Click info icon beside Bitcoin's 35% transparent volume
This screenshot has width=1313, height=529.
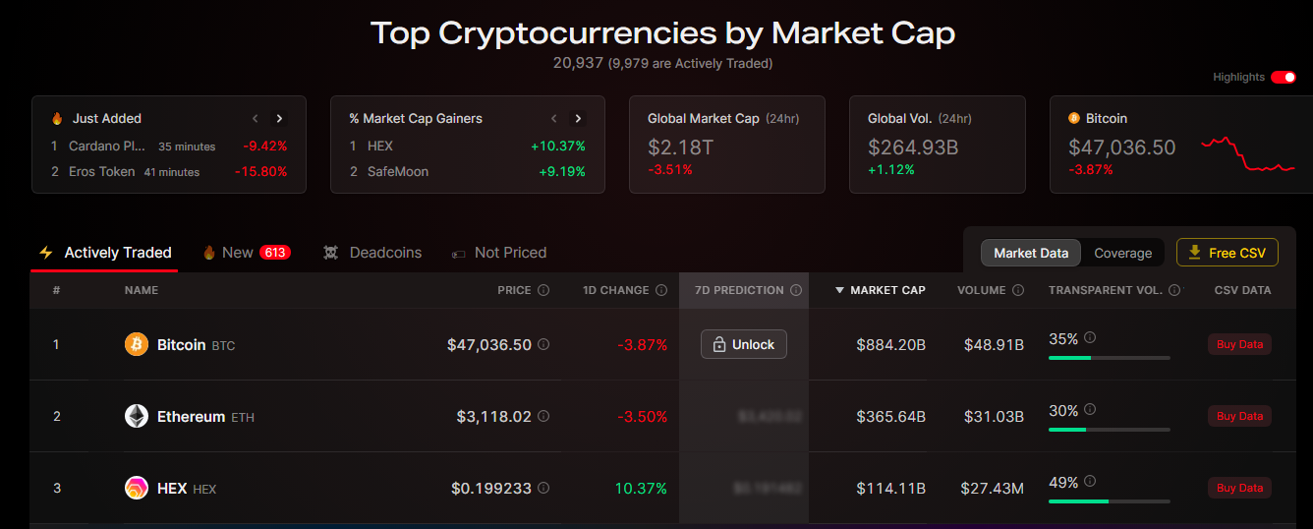1090,338
